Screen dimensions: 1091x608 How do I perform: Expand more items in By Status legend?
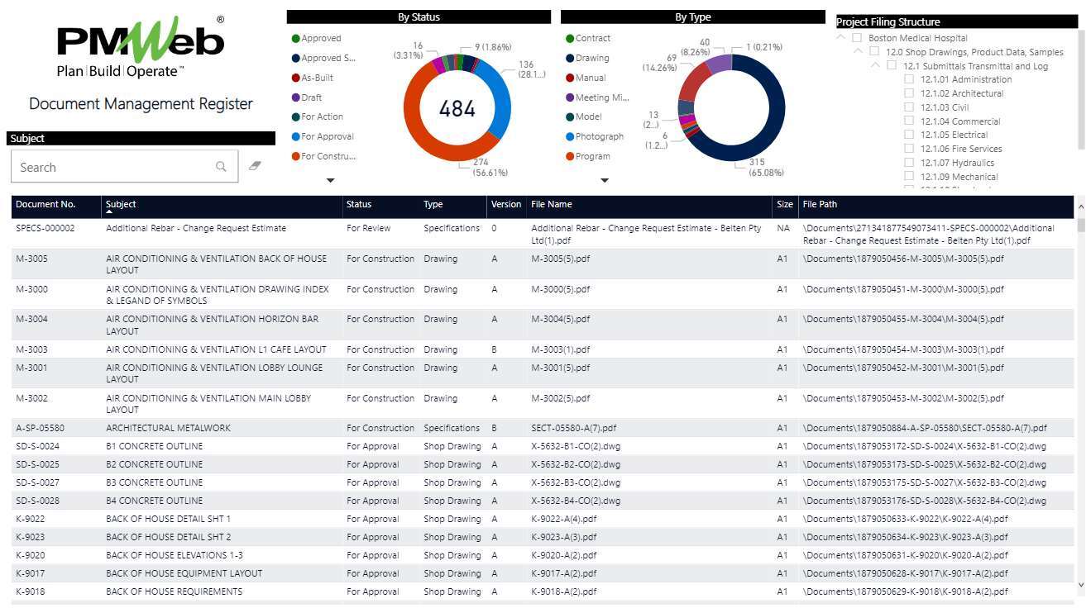click(x=330, y=180)
